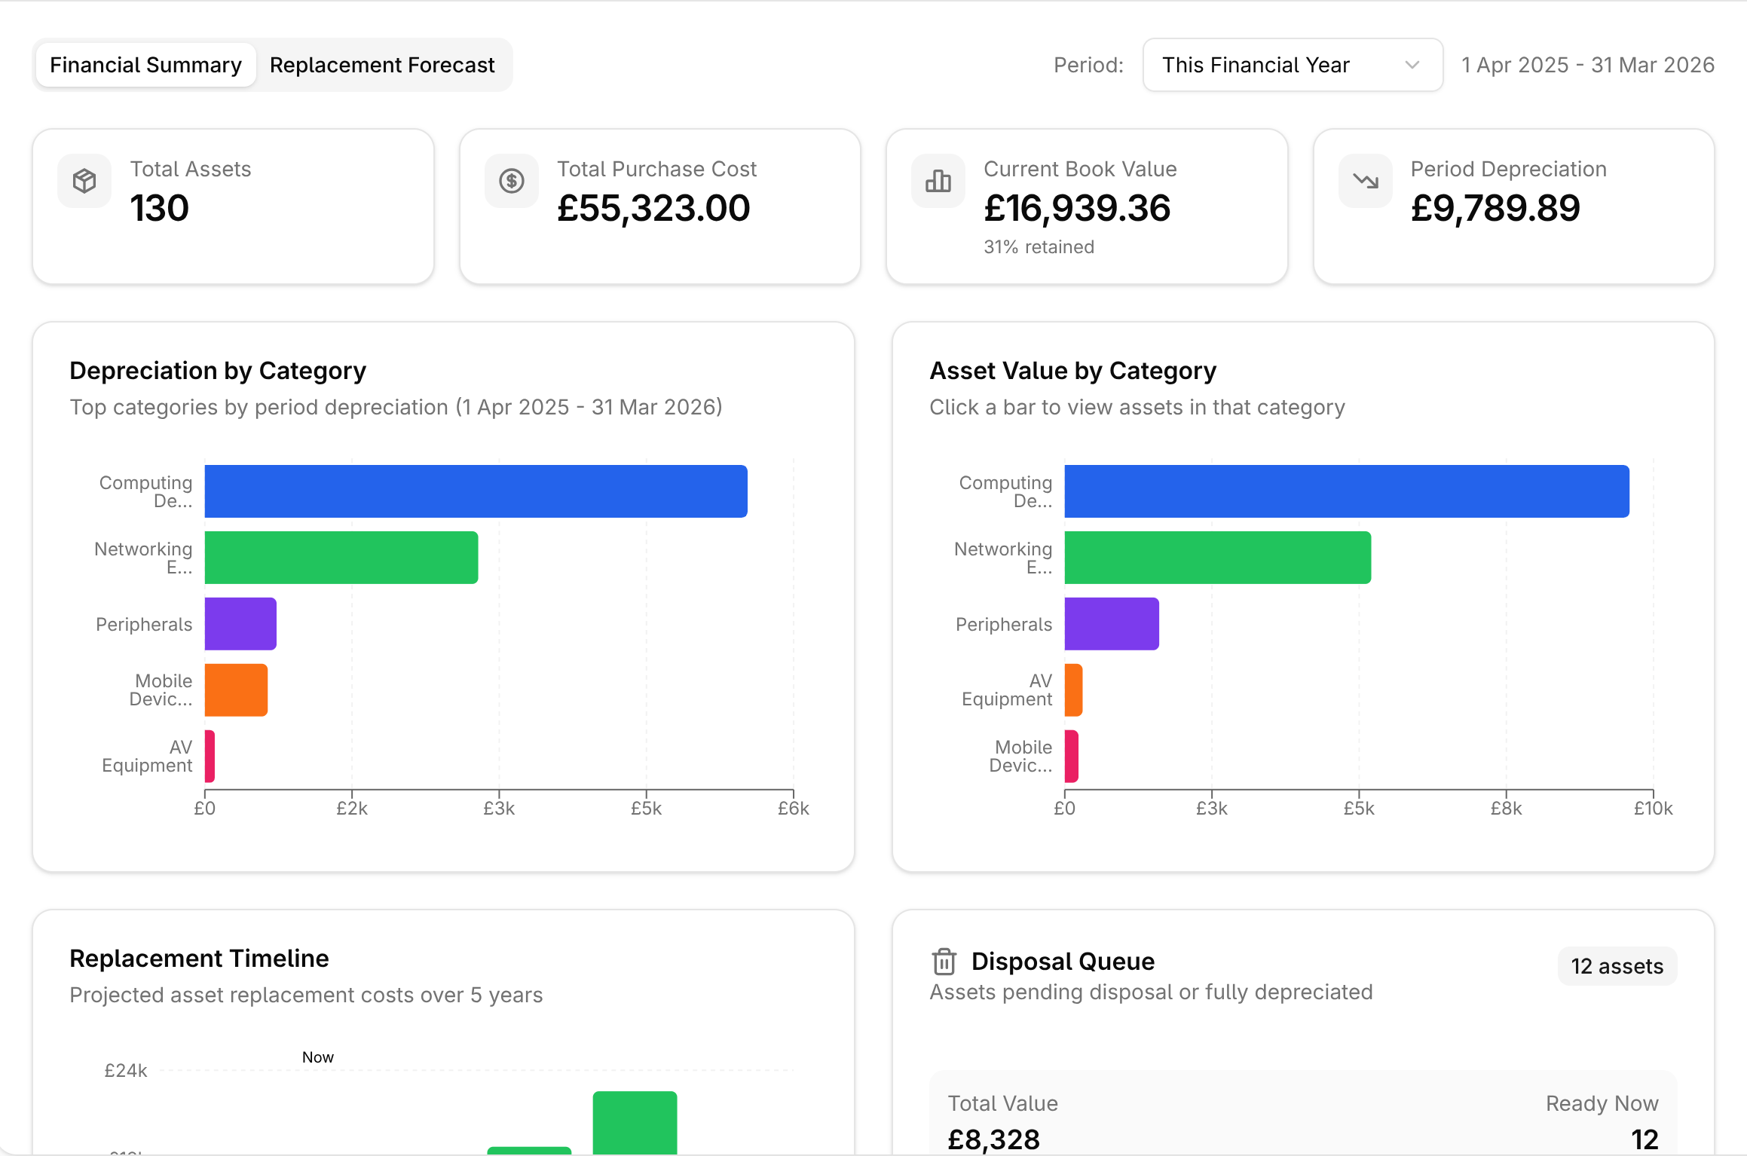Screen dimensions: 1747x1156
Task: Click the 12 assets badge in Disposal Queue
Action: tap(1617, 966)
